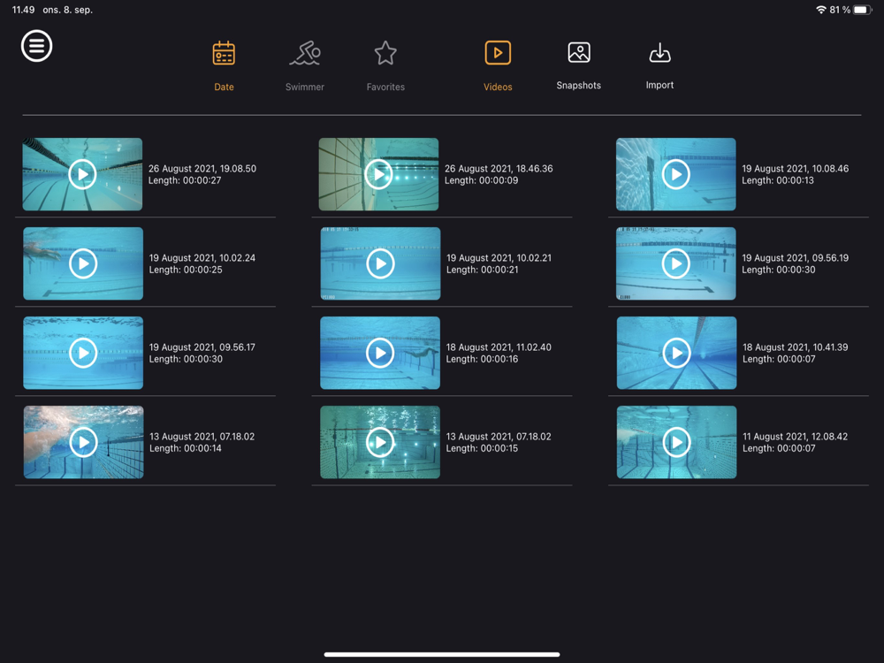Click the Swimmer tab label
The height and width of the screenshot is (663, 884).
(x=304, y=87)
